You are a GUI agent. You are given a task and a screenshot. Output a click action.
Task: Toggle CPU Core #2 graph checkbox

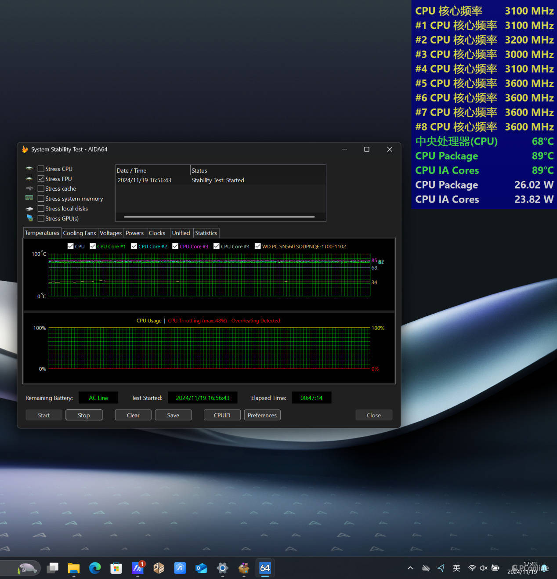134,246
